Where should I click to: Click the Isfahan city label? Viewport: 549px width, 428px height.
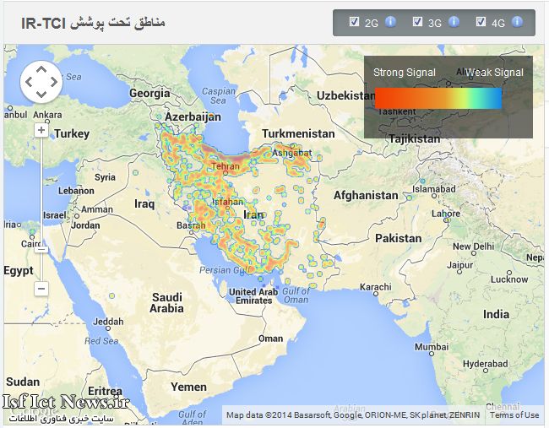pos(227,202)
